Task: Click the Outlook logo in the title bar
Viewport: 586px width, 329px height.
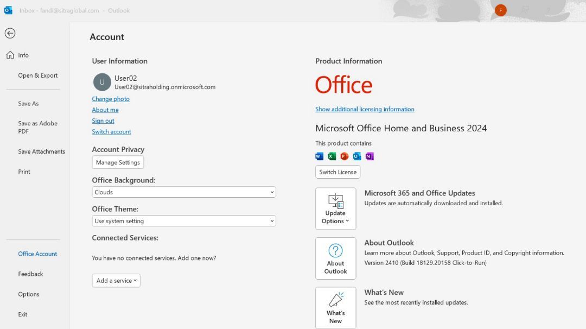Action: (x=8, y=10)
